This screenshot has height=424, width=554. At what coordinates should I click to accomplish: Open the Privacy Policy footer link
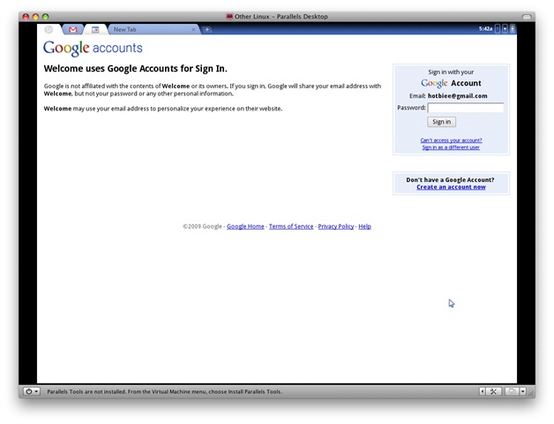pos(335,227)
